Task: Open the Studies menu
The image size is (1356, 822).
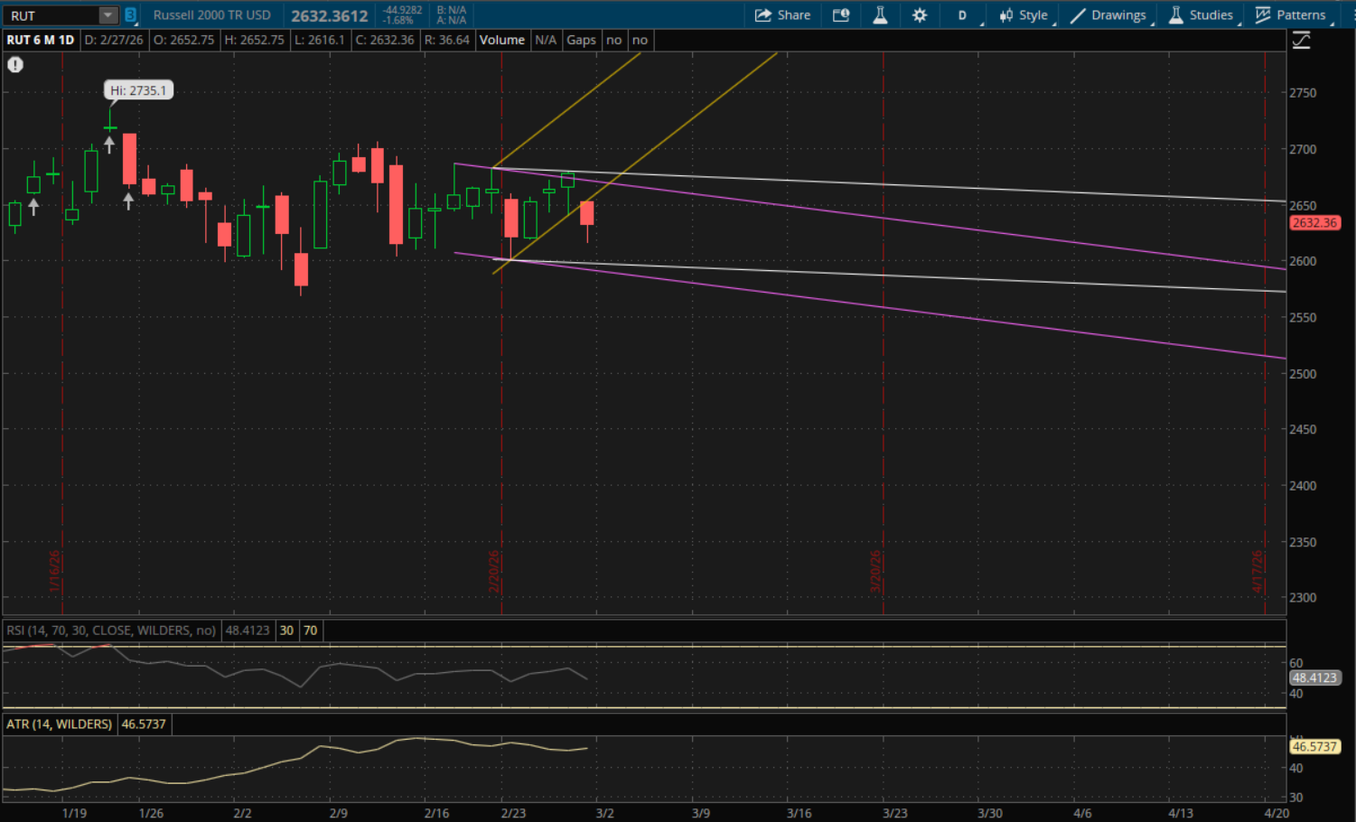Action: (x=1201, y=15)
